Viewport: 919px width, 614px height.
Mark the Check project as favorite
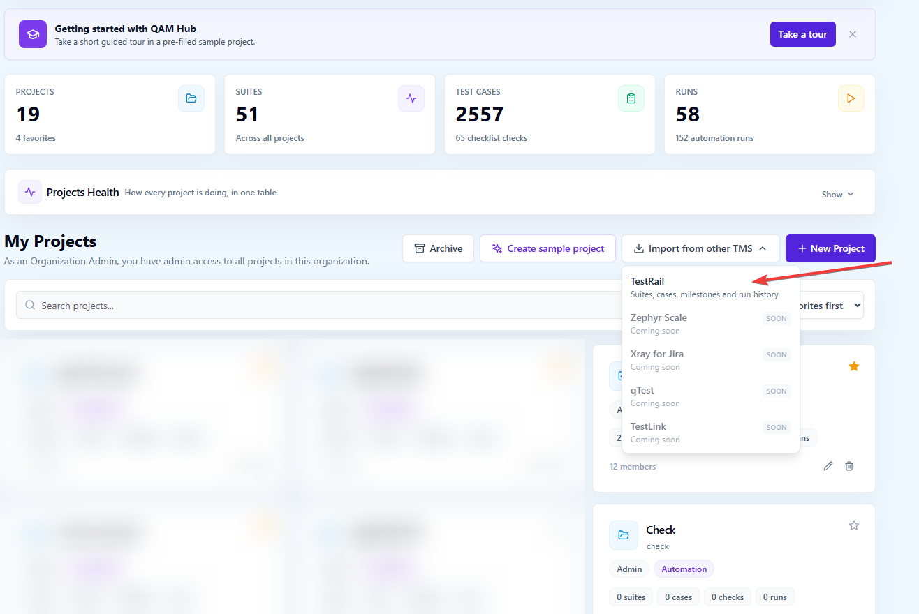[853, 525]
